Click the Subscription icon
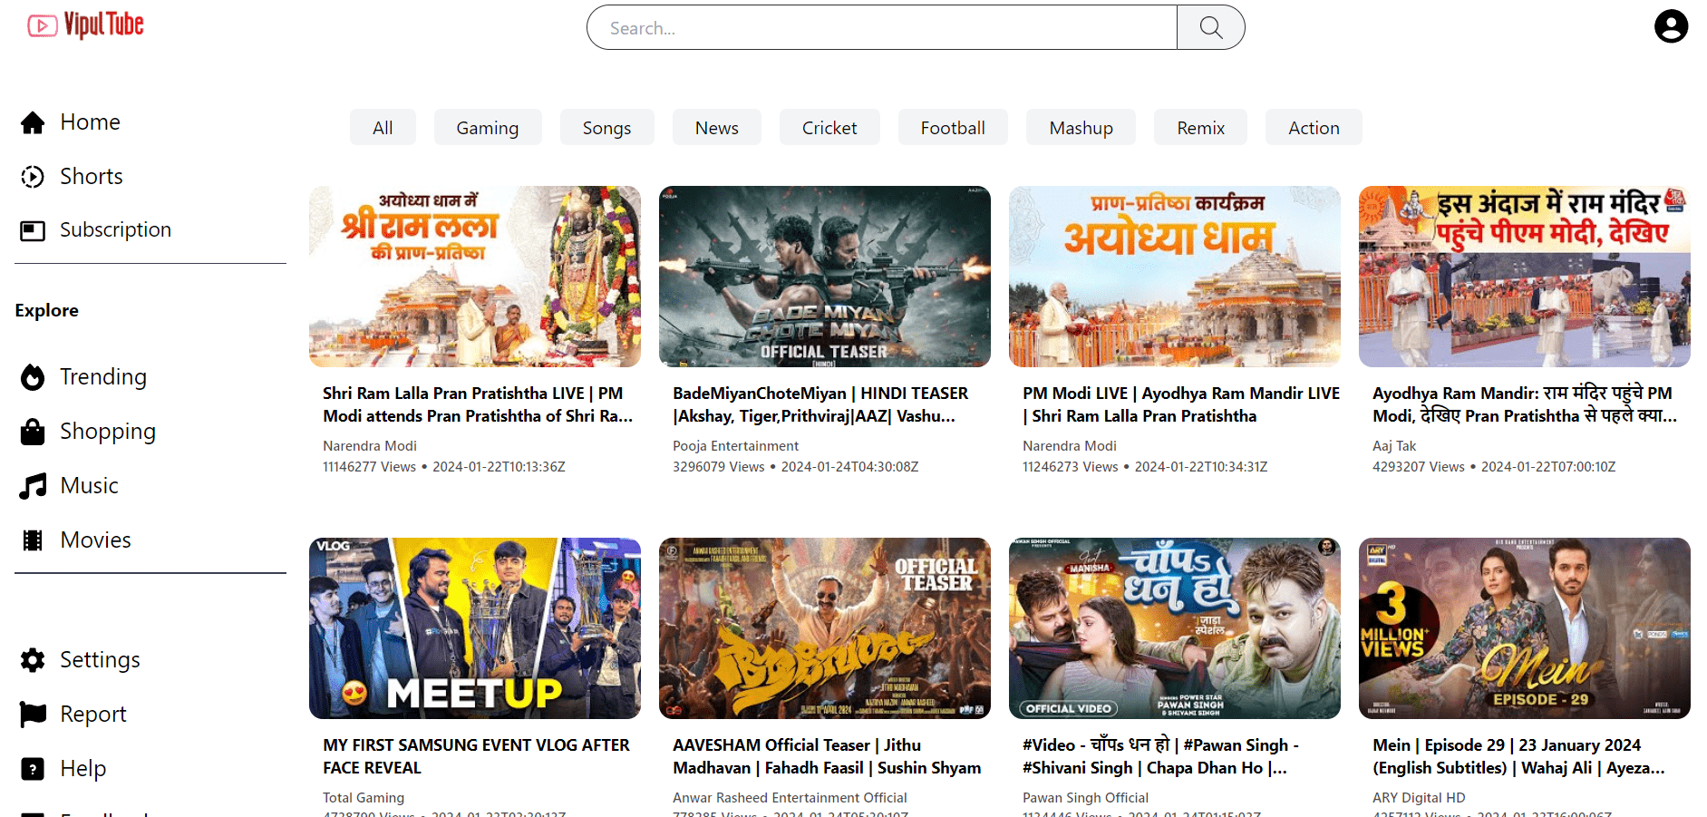Screen dimensions: 1707x817 (x=33, y=230)
